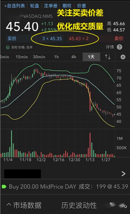The height and width of the screenshot is (214, 130).
Task: Select the 1天 daily interval
Action: (x=91, y=57)
